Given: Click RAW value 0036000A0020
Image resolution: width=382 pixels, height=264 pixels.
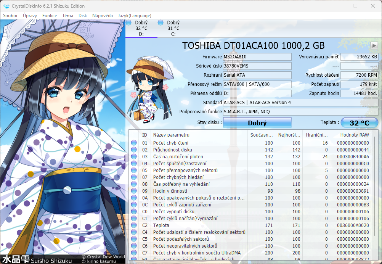Looking at the screenshot, I should click(353, 225).
